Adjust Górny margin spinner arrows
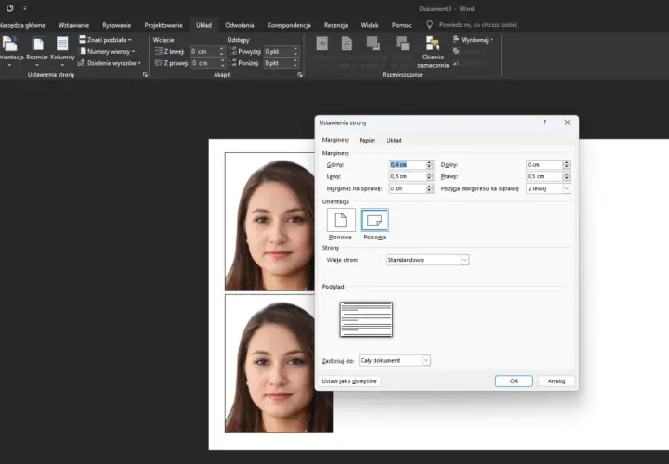This screenshot has width=669, height=464. pos(429,164)
